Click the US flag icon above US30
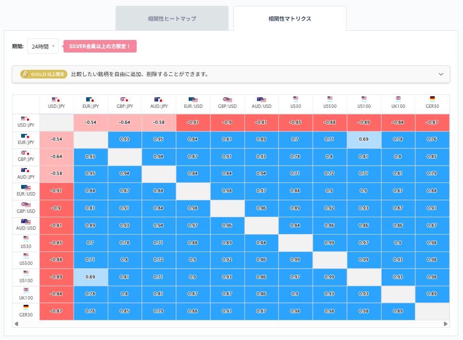Viewport: 463px width, 340px height. (x=295, y=99)
